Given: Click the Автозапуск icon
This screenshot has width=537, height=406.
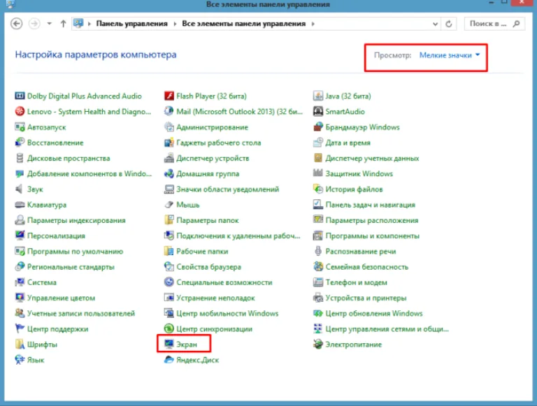Looking at the screenshot, I should click(20, 127).
